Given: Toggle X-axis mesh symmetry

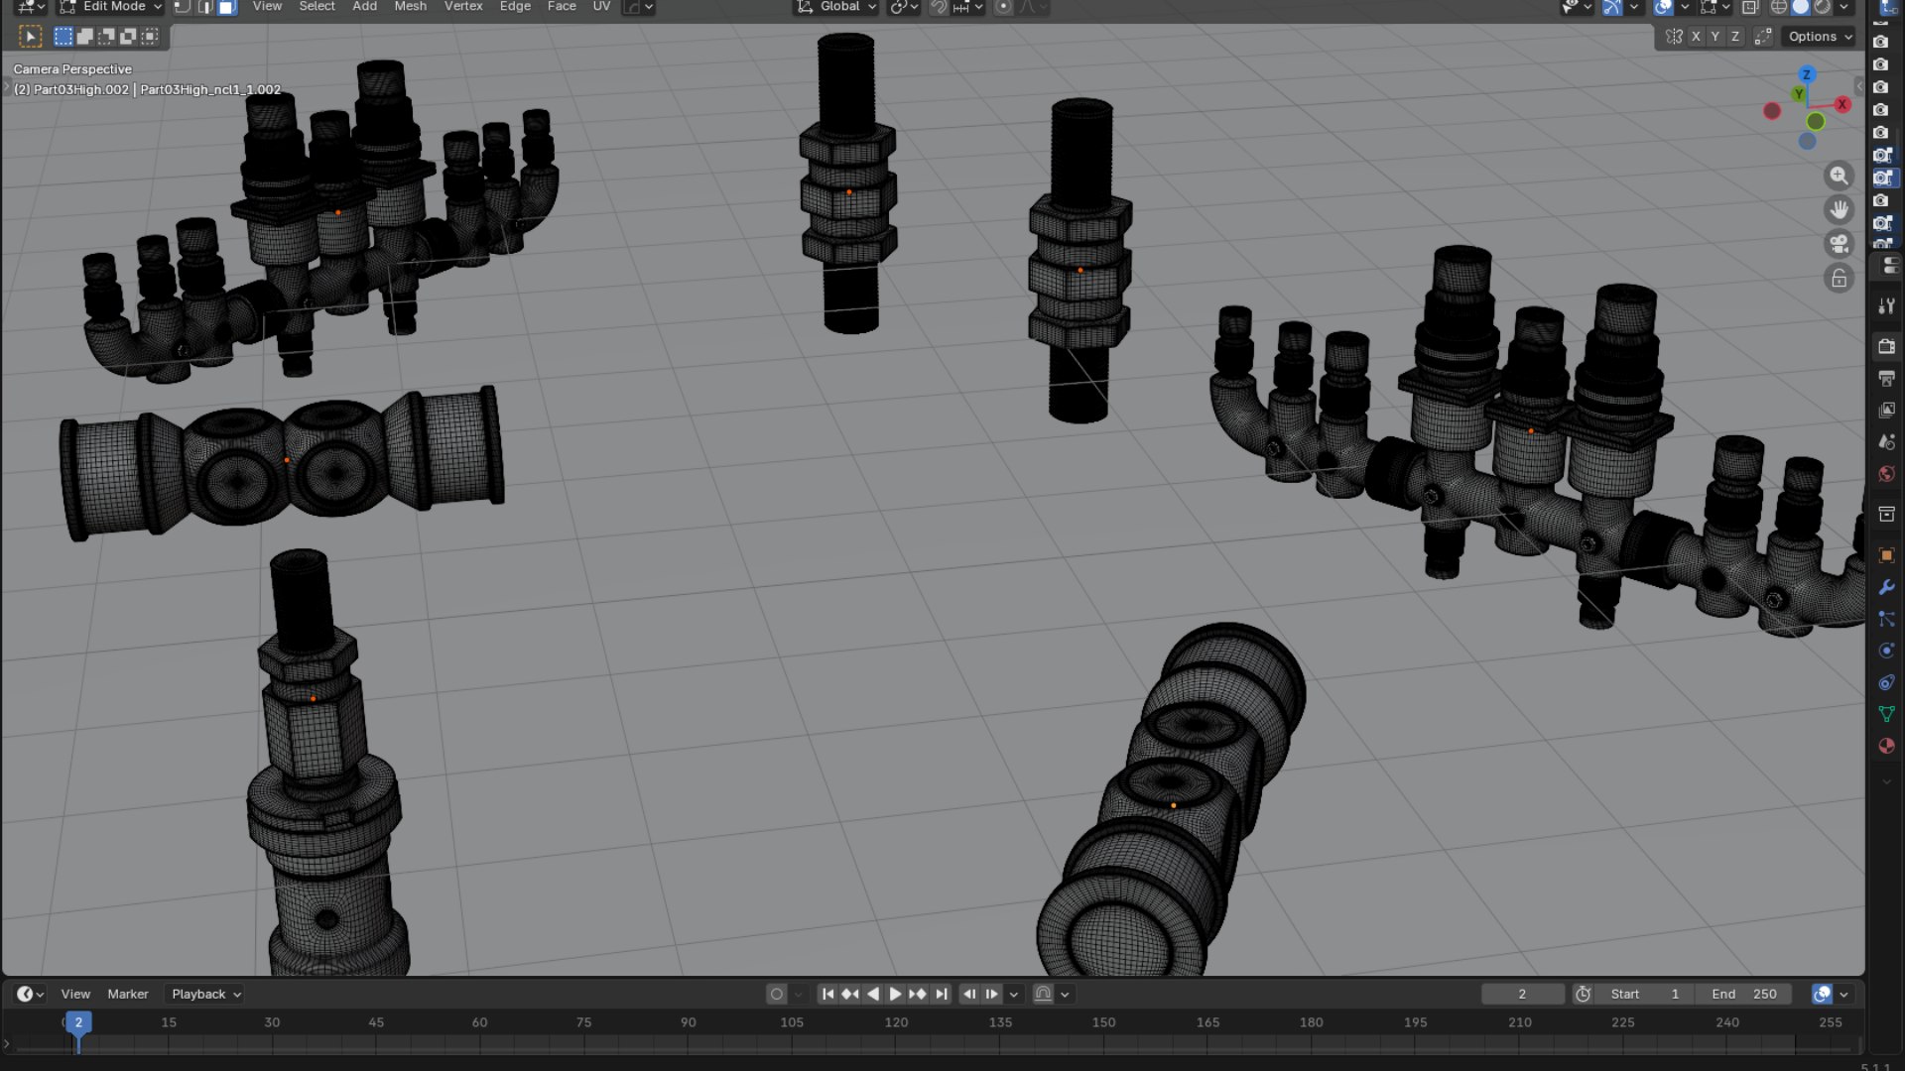Looking at the screenshot, I should (1696, 37).
